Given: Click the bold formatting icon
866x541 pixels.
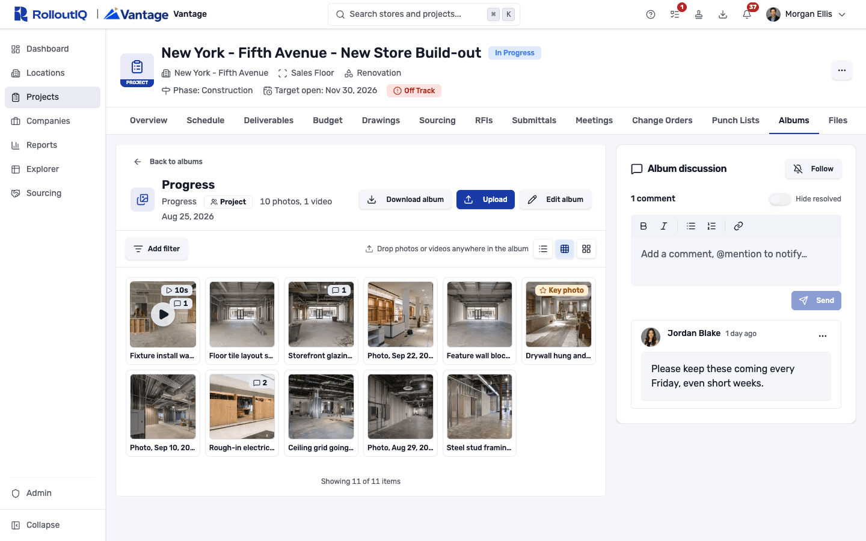Looking at the screenshot, I should click(643, 226).
